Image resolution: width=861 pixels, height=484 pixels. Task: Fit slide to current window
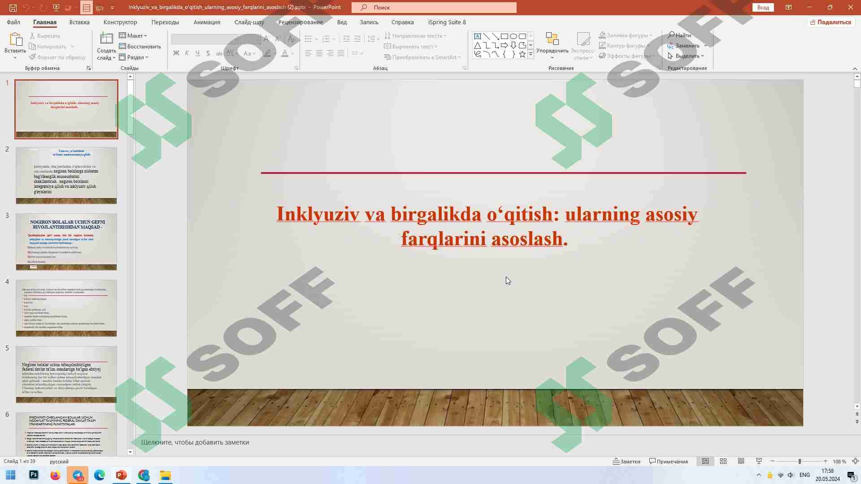tap(855, 461)
